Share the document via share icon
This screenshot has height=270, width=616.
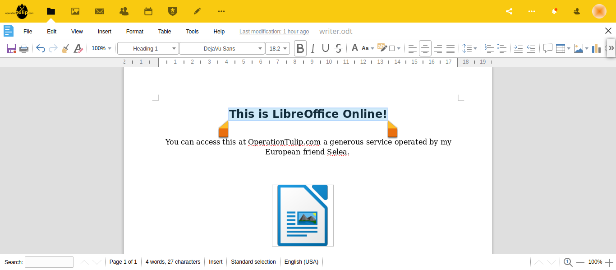coord(509,11)
